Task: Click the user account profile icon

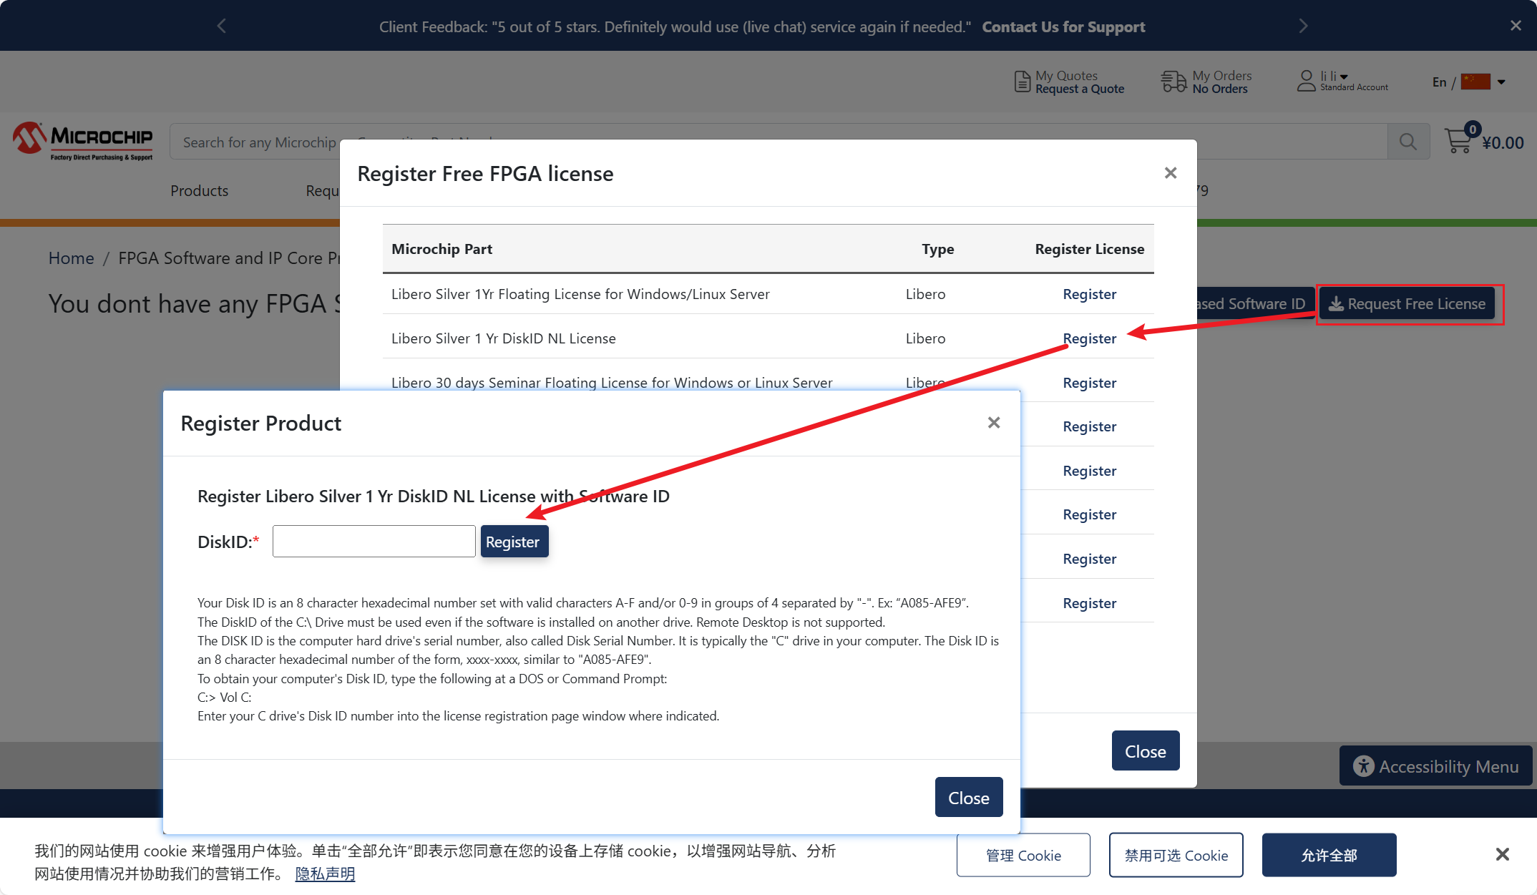Action: click(x=1306, y=81)
